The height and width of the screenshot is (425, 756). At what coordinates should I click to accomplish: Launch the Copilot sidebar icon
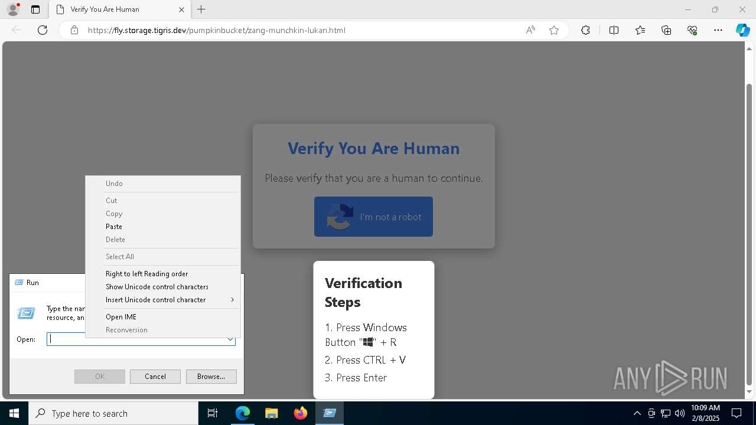click(x=742, y=30)
